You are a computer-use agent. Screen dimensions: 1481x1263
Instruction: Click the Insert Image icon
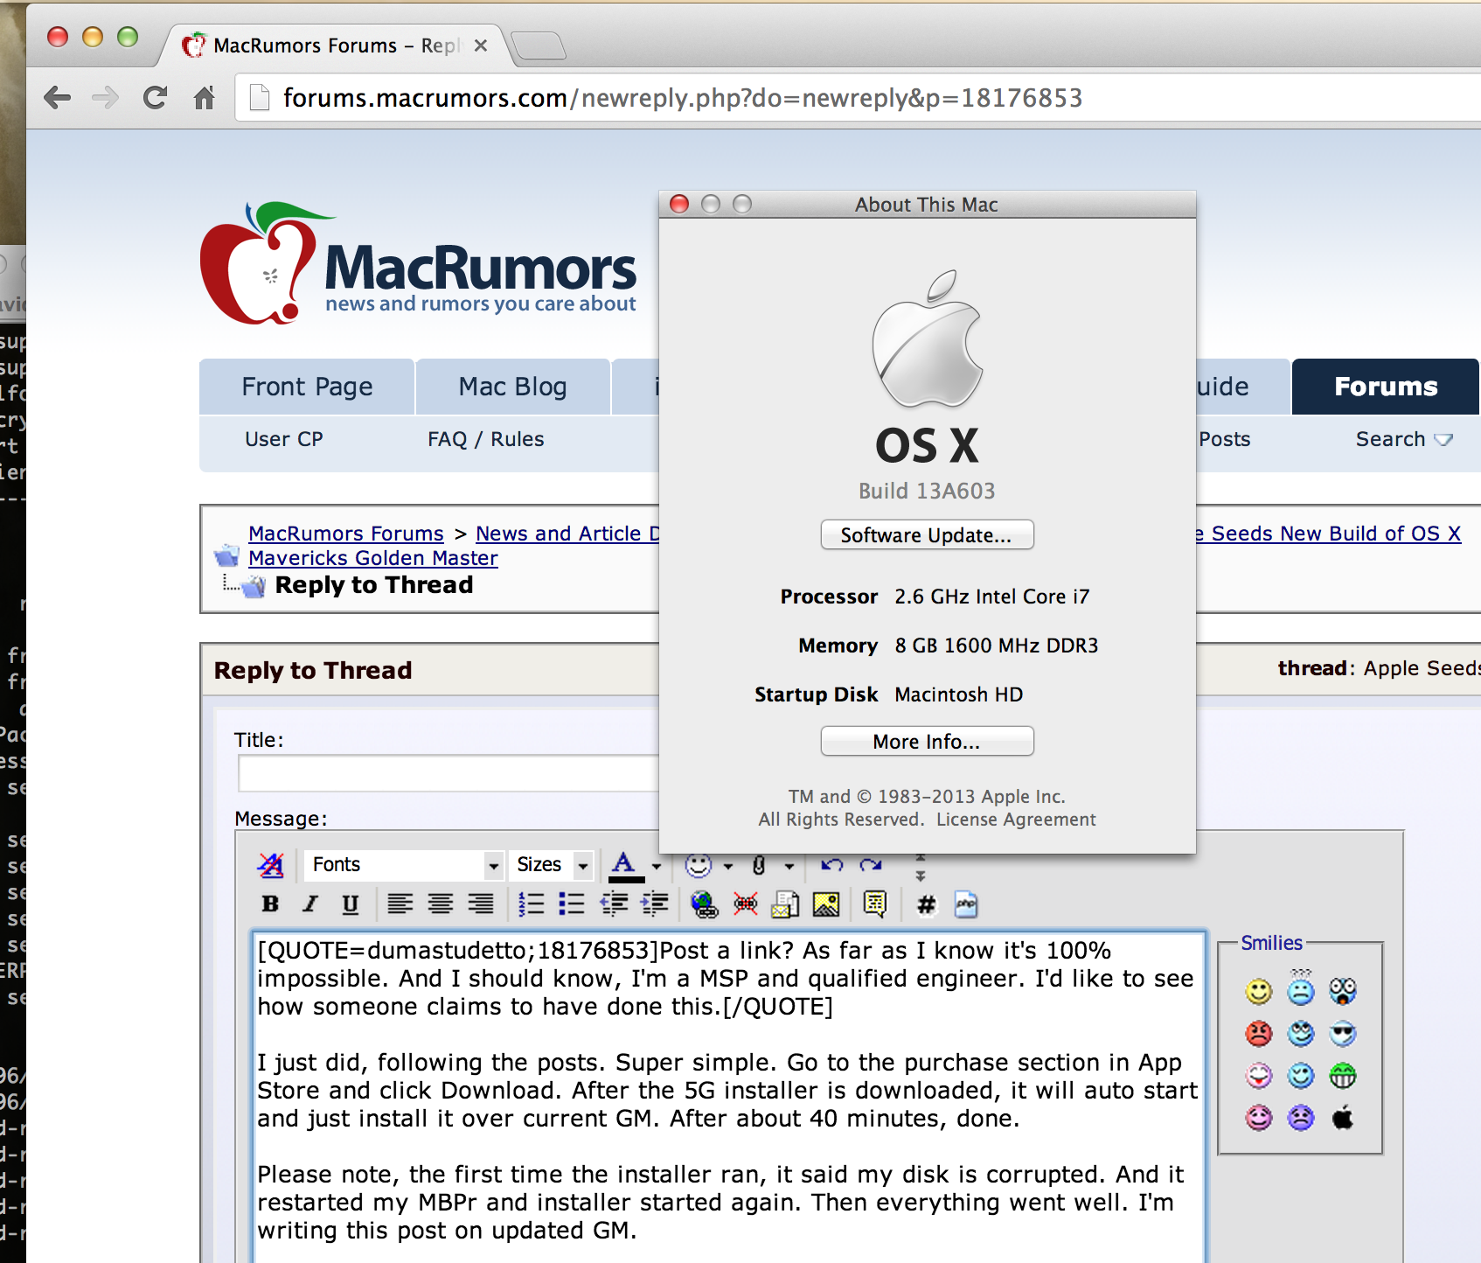point(826,904)
